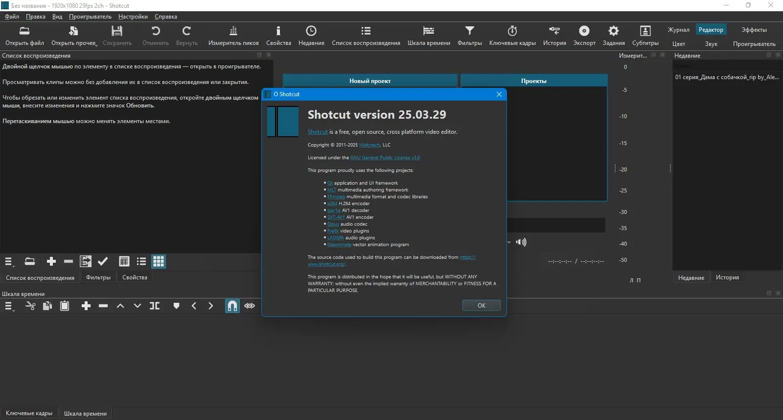Open the playlist hamburger menu dropdown
The width and height of the screenshot is (783, 420).
9,262
